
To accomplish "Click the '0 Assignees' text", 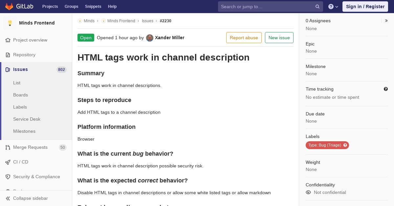I will 318,21.
